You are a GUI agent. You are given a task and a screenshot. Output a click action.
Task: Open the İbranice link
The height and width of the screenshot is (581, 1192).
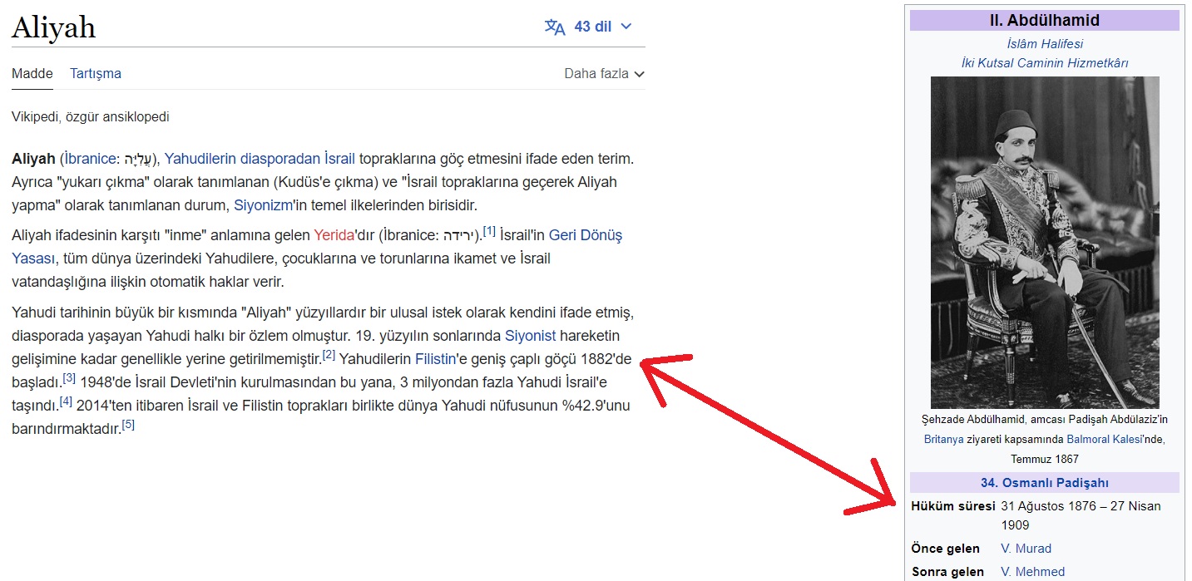(x=91, y=158)
